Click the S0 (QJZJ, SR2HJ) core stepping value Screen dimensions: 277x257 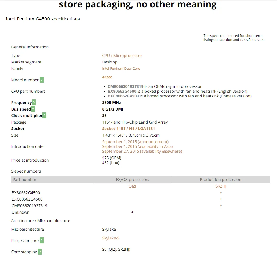(x=116, y=249)
